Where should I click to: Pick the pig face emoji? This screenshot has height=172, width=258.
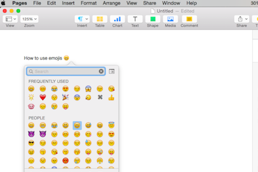click(x=31, y=106)
